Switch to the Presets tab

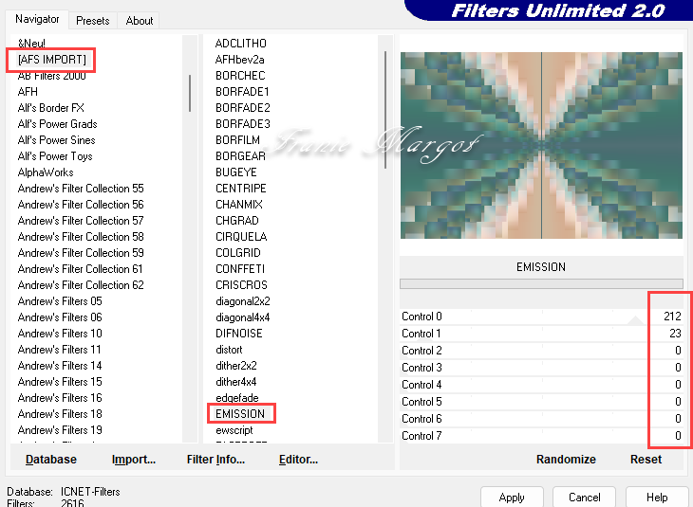coord(93,20)
